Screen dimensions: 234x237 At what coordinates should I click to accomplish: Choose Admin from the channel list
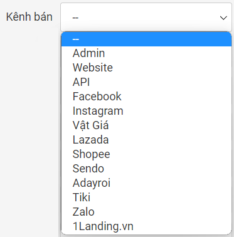tap(146, 53)
